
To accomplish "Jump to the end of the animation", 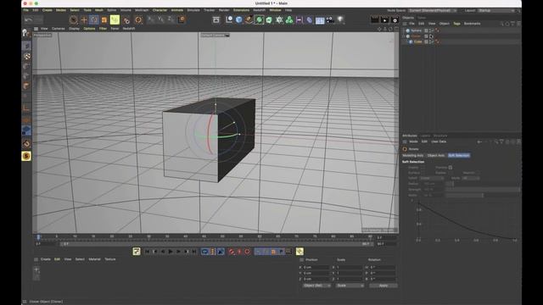I will click(194, 252).
